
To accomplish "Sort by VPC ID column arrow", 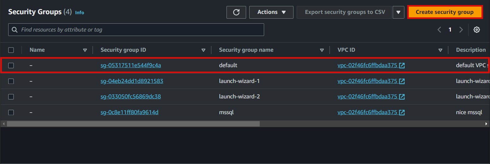I will point(440,50).
